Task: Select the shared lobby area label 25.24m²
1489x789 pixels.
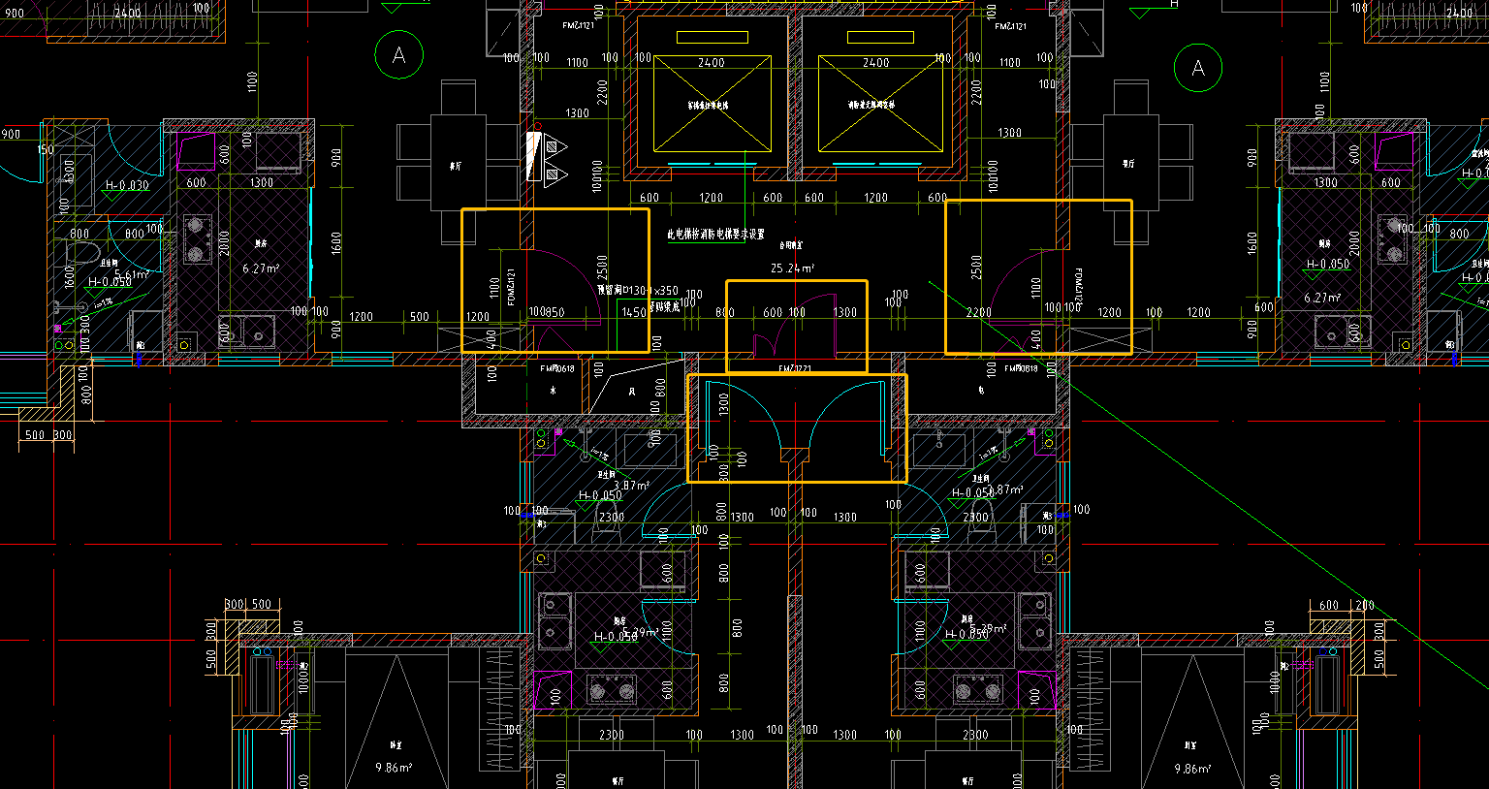Action: point(792,268)
